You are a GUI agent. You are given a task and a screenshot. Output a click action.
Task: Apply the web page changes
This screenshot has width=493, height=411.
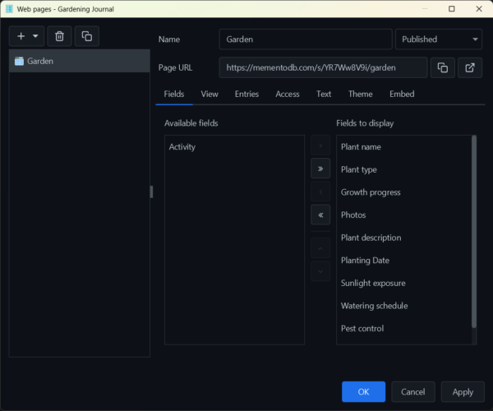click(x=463, y=392)
